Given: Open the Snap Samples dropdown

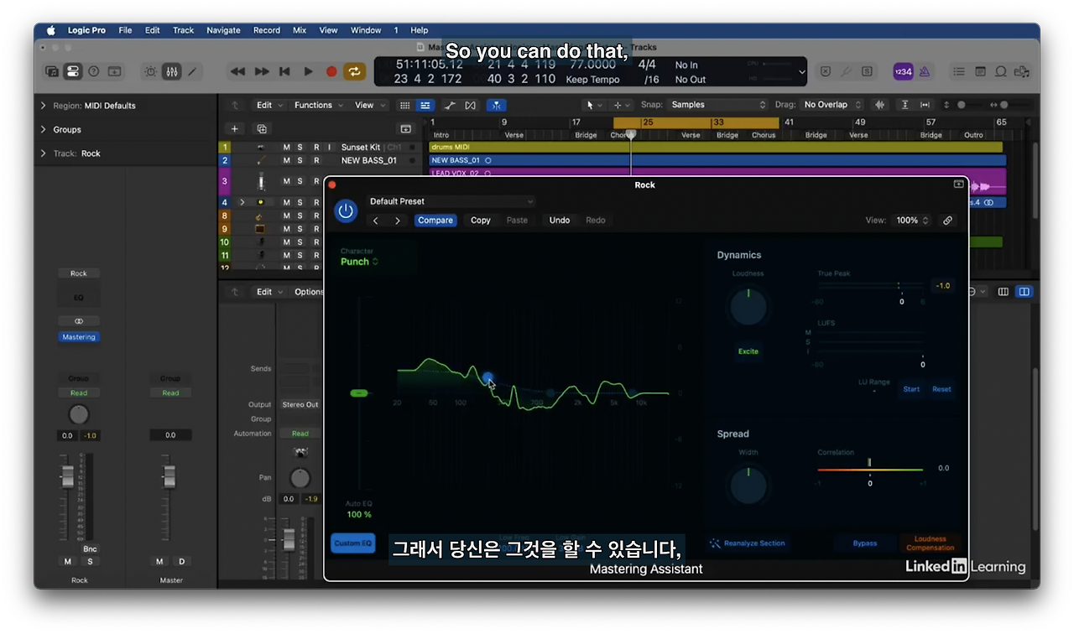Looking at the screenshot, I should [x=718, y=105].
